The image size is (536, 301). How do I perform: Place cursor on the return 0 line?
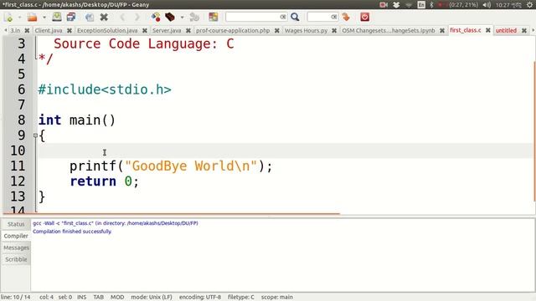pos(104,181)
